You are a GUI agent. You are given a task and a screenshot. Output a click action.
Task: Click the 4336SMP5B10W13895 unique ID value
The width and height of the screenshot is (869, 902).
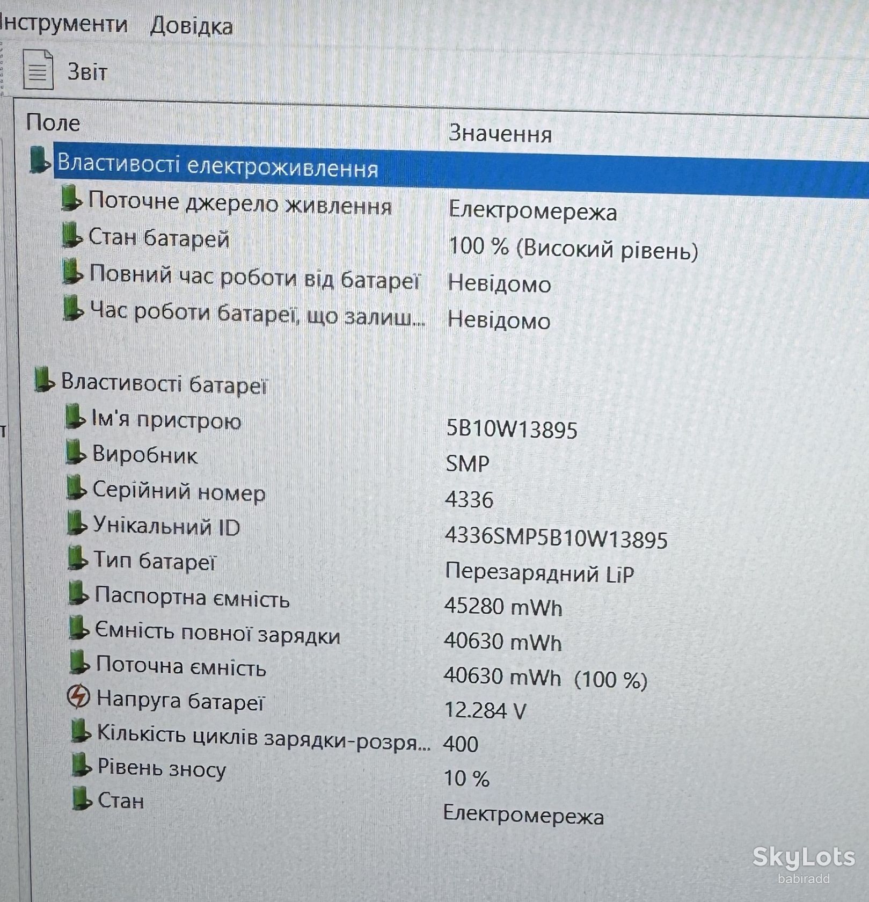click(x=557, y=538)
